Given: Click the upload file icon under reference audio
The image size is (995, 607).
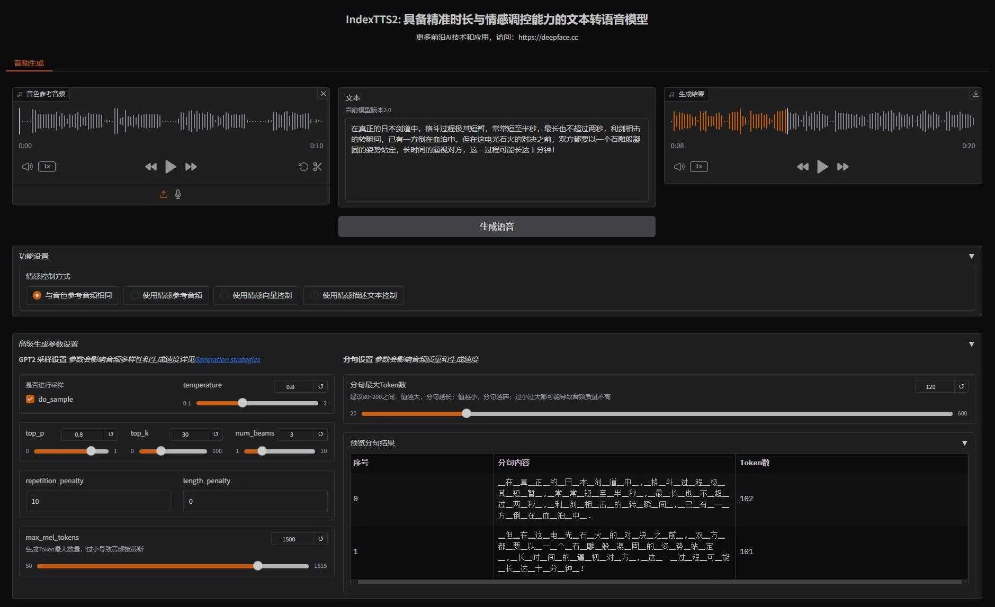Looking at the screenshot, I should [164, 194].
